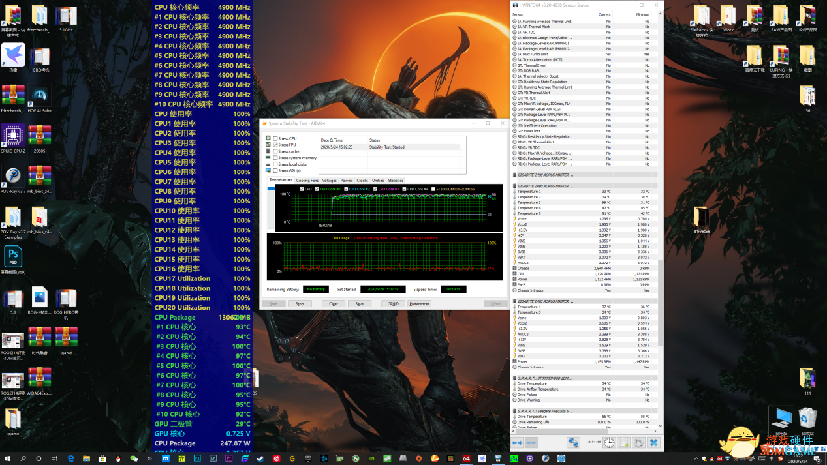The image size is (827, 465).
Task: Click the Windows Start button
Action: pyautogui.click(x=7, y=458)
